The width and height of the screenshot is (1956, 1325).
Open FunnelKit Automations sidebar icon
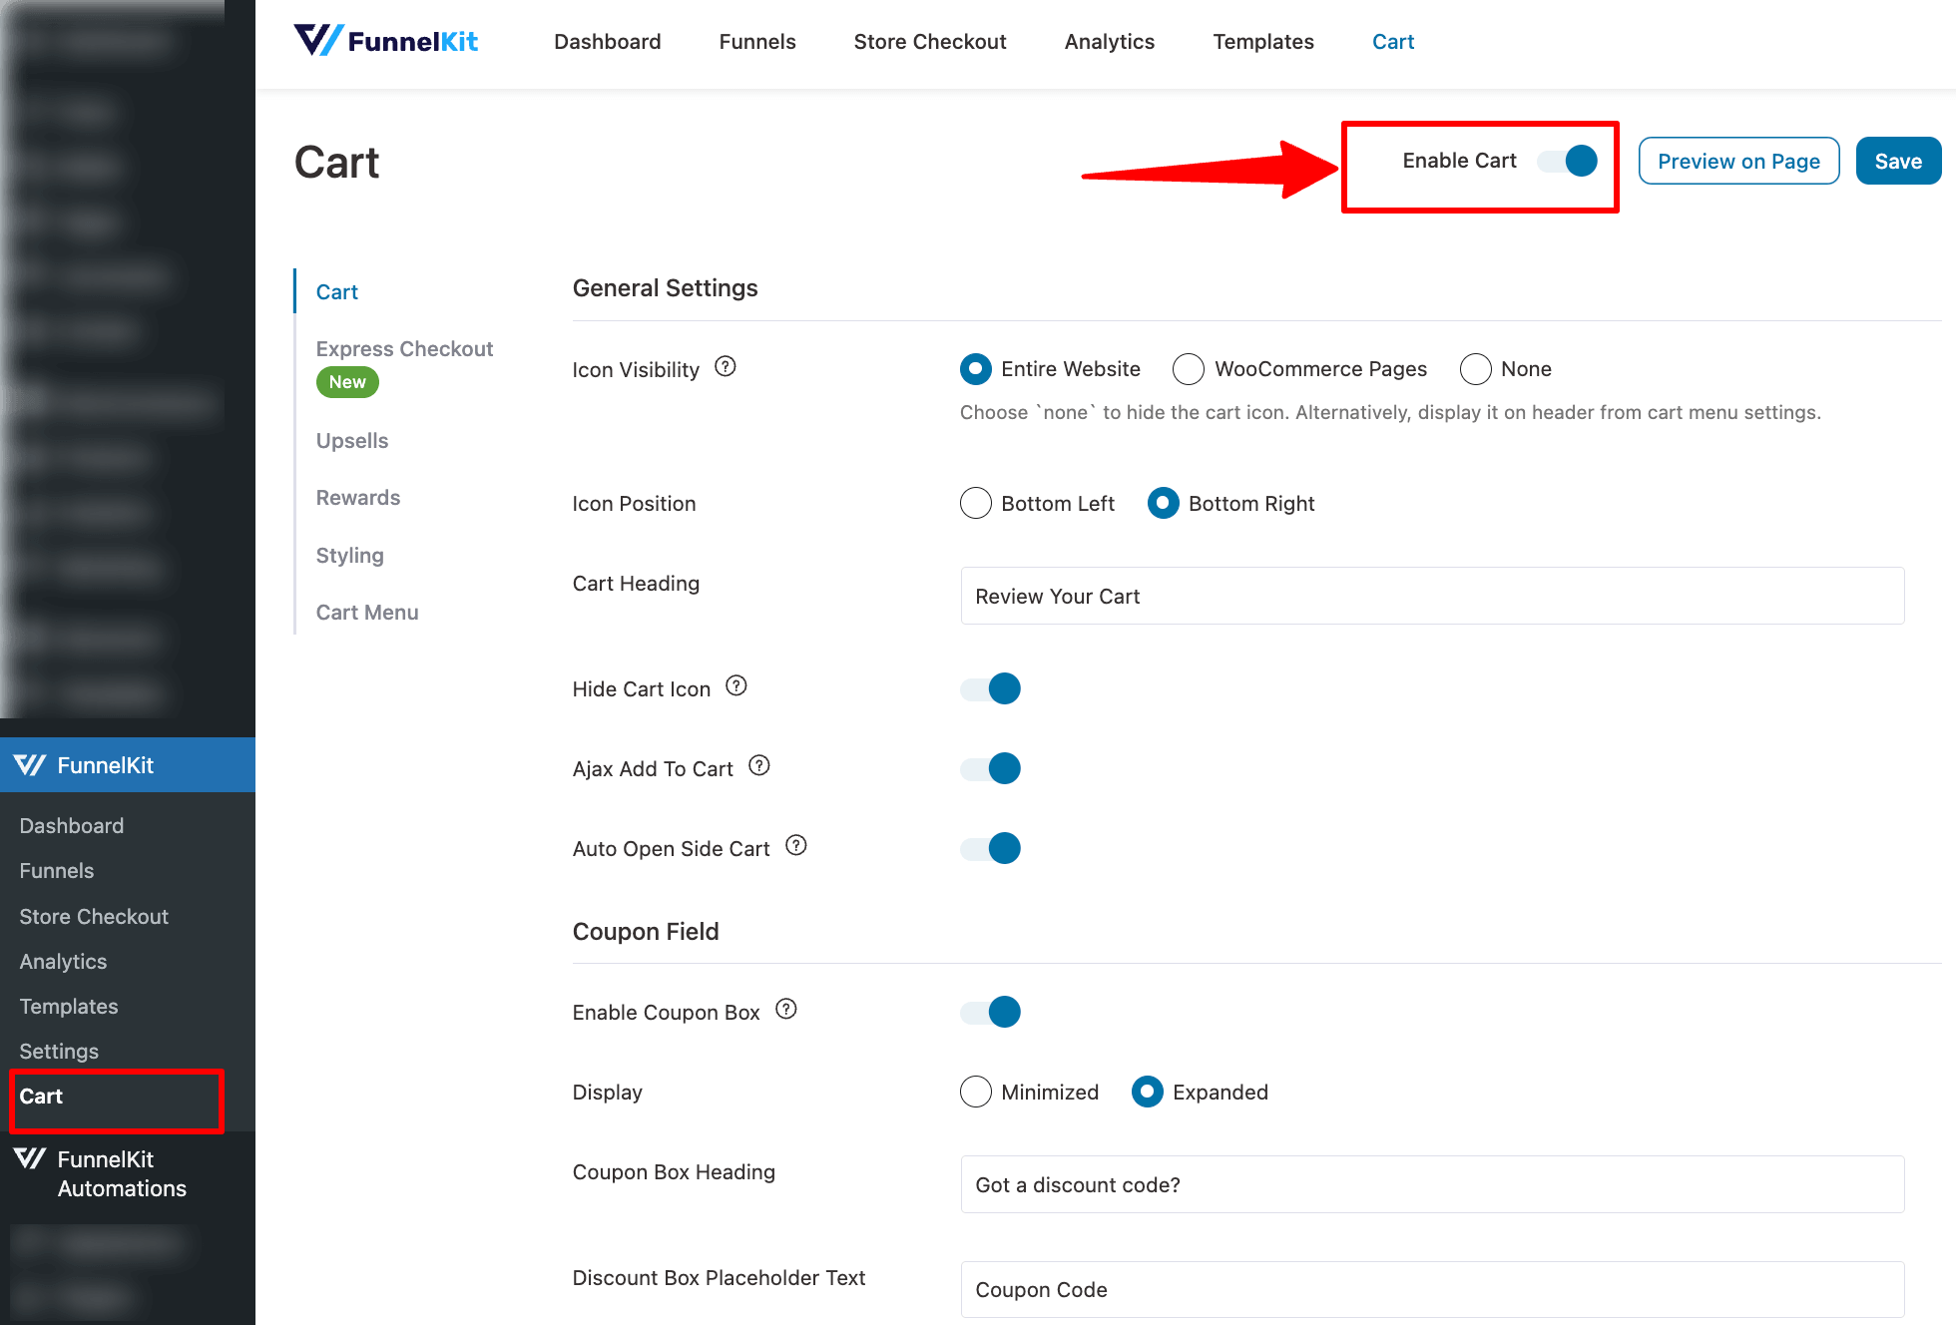pos(30,1158)
